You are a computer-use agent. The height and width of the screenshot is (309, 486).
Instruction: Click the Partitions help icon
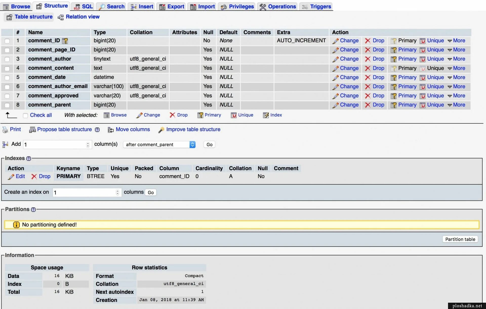[x=33, y=210]
